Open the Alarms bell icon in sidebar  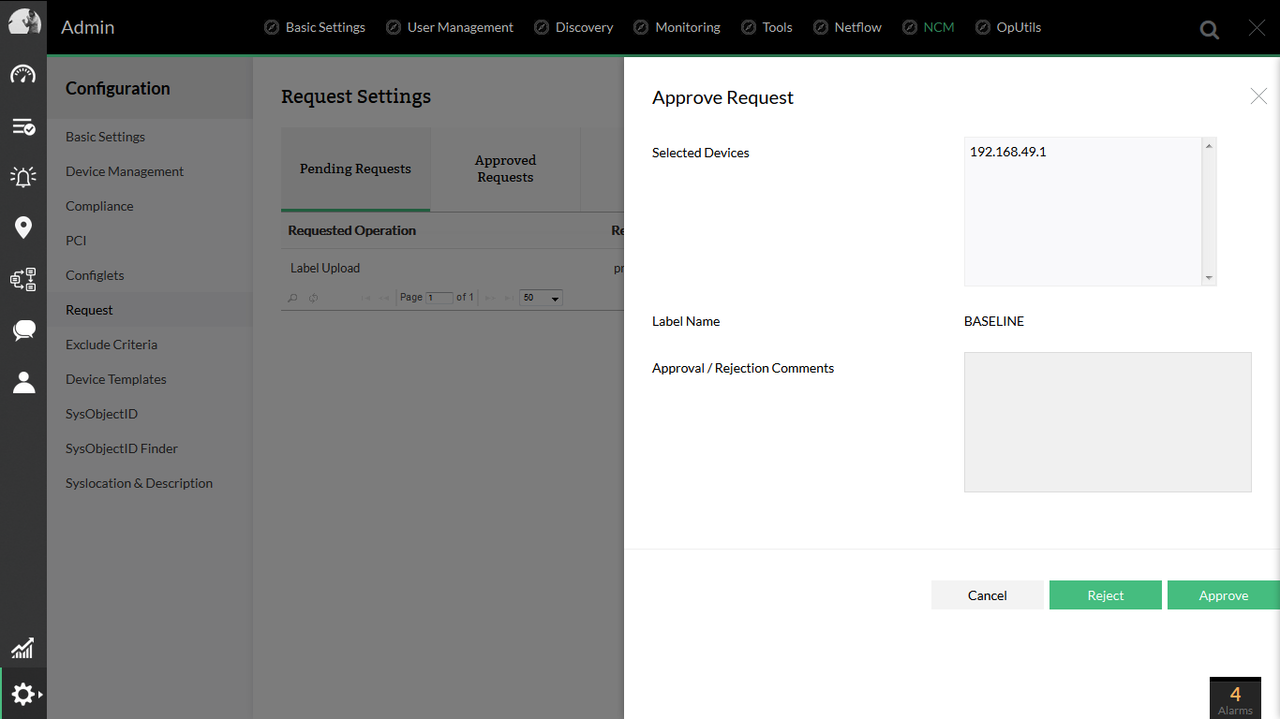(23, 177)
